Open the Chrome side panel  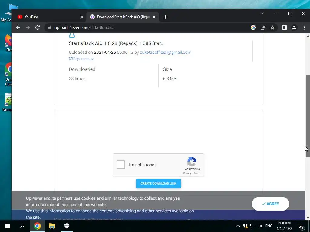click(x=285, y=27)
